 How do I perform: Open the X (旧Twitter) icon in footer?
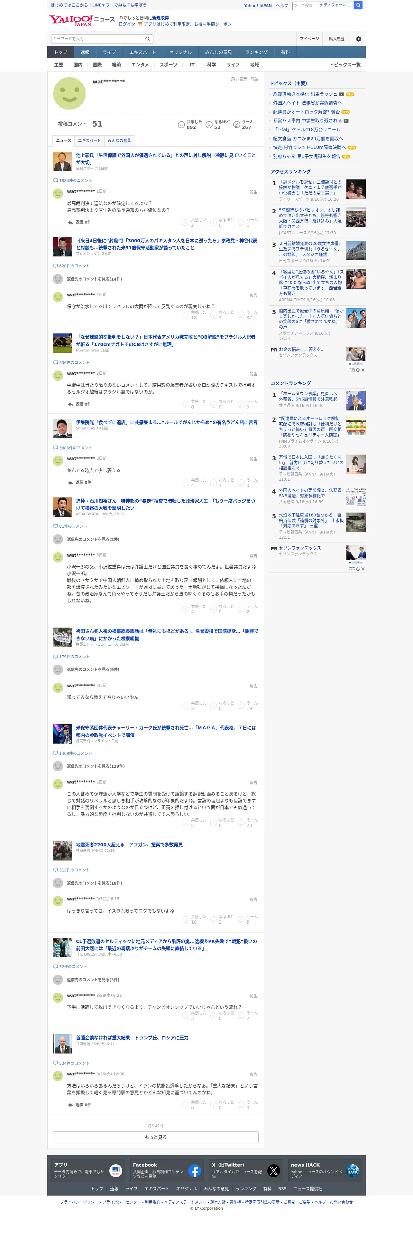[x=274, y=1170]
